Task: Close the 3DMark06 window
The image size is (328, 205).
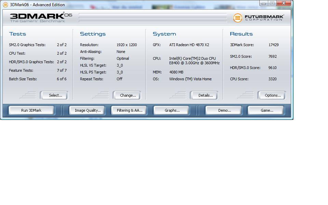Action: pyautogui.click(x=284, y=3)
